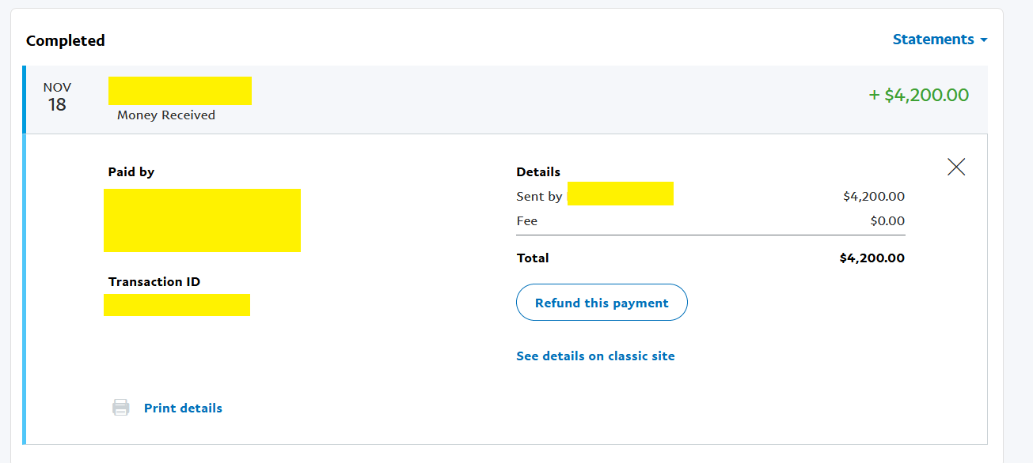Click the redacted Transaction ID value
This screenshot has width=1033, height=463.
pyautogui.click(x=177, y=305)
